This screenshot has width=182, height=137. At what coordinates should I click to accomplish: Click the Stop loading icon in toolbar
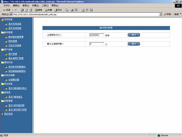tap(22, 10)
